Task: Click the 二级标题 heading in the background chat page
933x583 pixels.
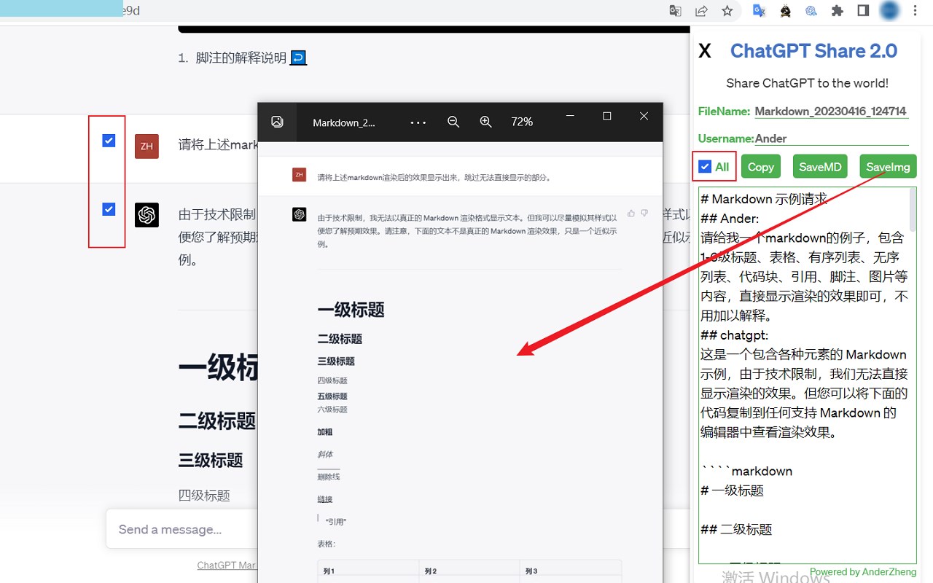Action: click(x=217, y=420)
